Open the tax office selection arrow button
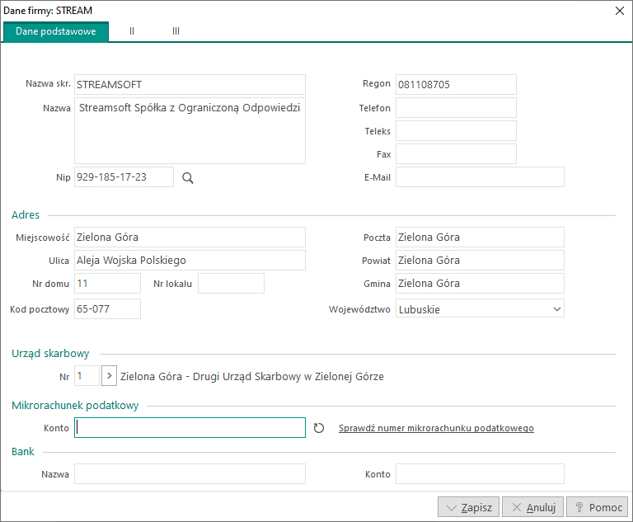Viewport: 633px width, 522px height. [109, 376]
